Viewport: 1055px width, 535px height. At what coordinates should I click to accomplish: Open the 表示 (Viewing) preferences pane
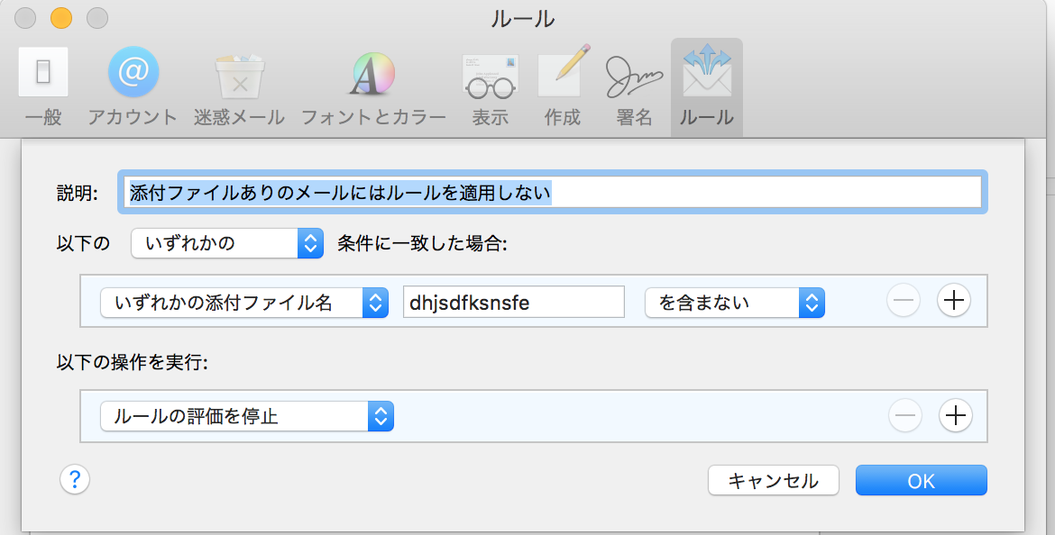pyautogui.click(x=490, y=86)
